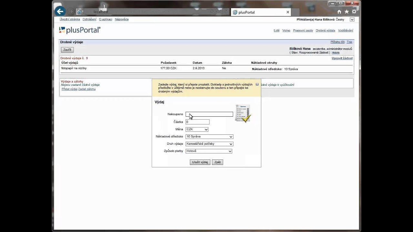Click Uložit výdaj button
Viewport: 413px width, 232px height.
pos(200,162)
